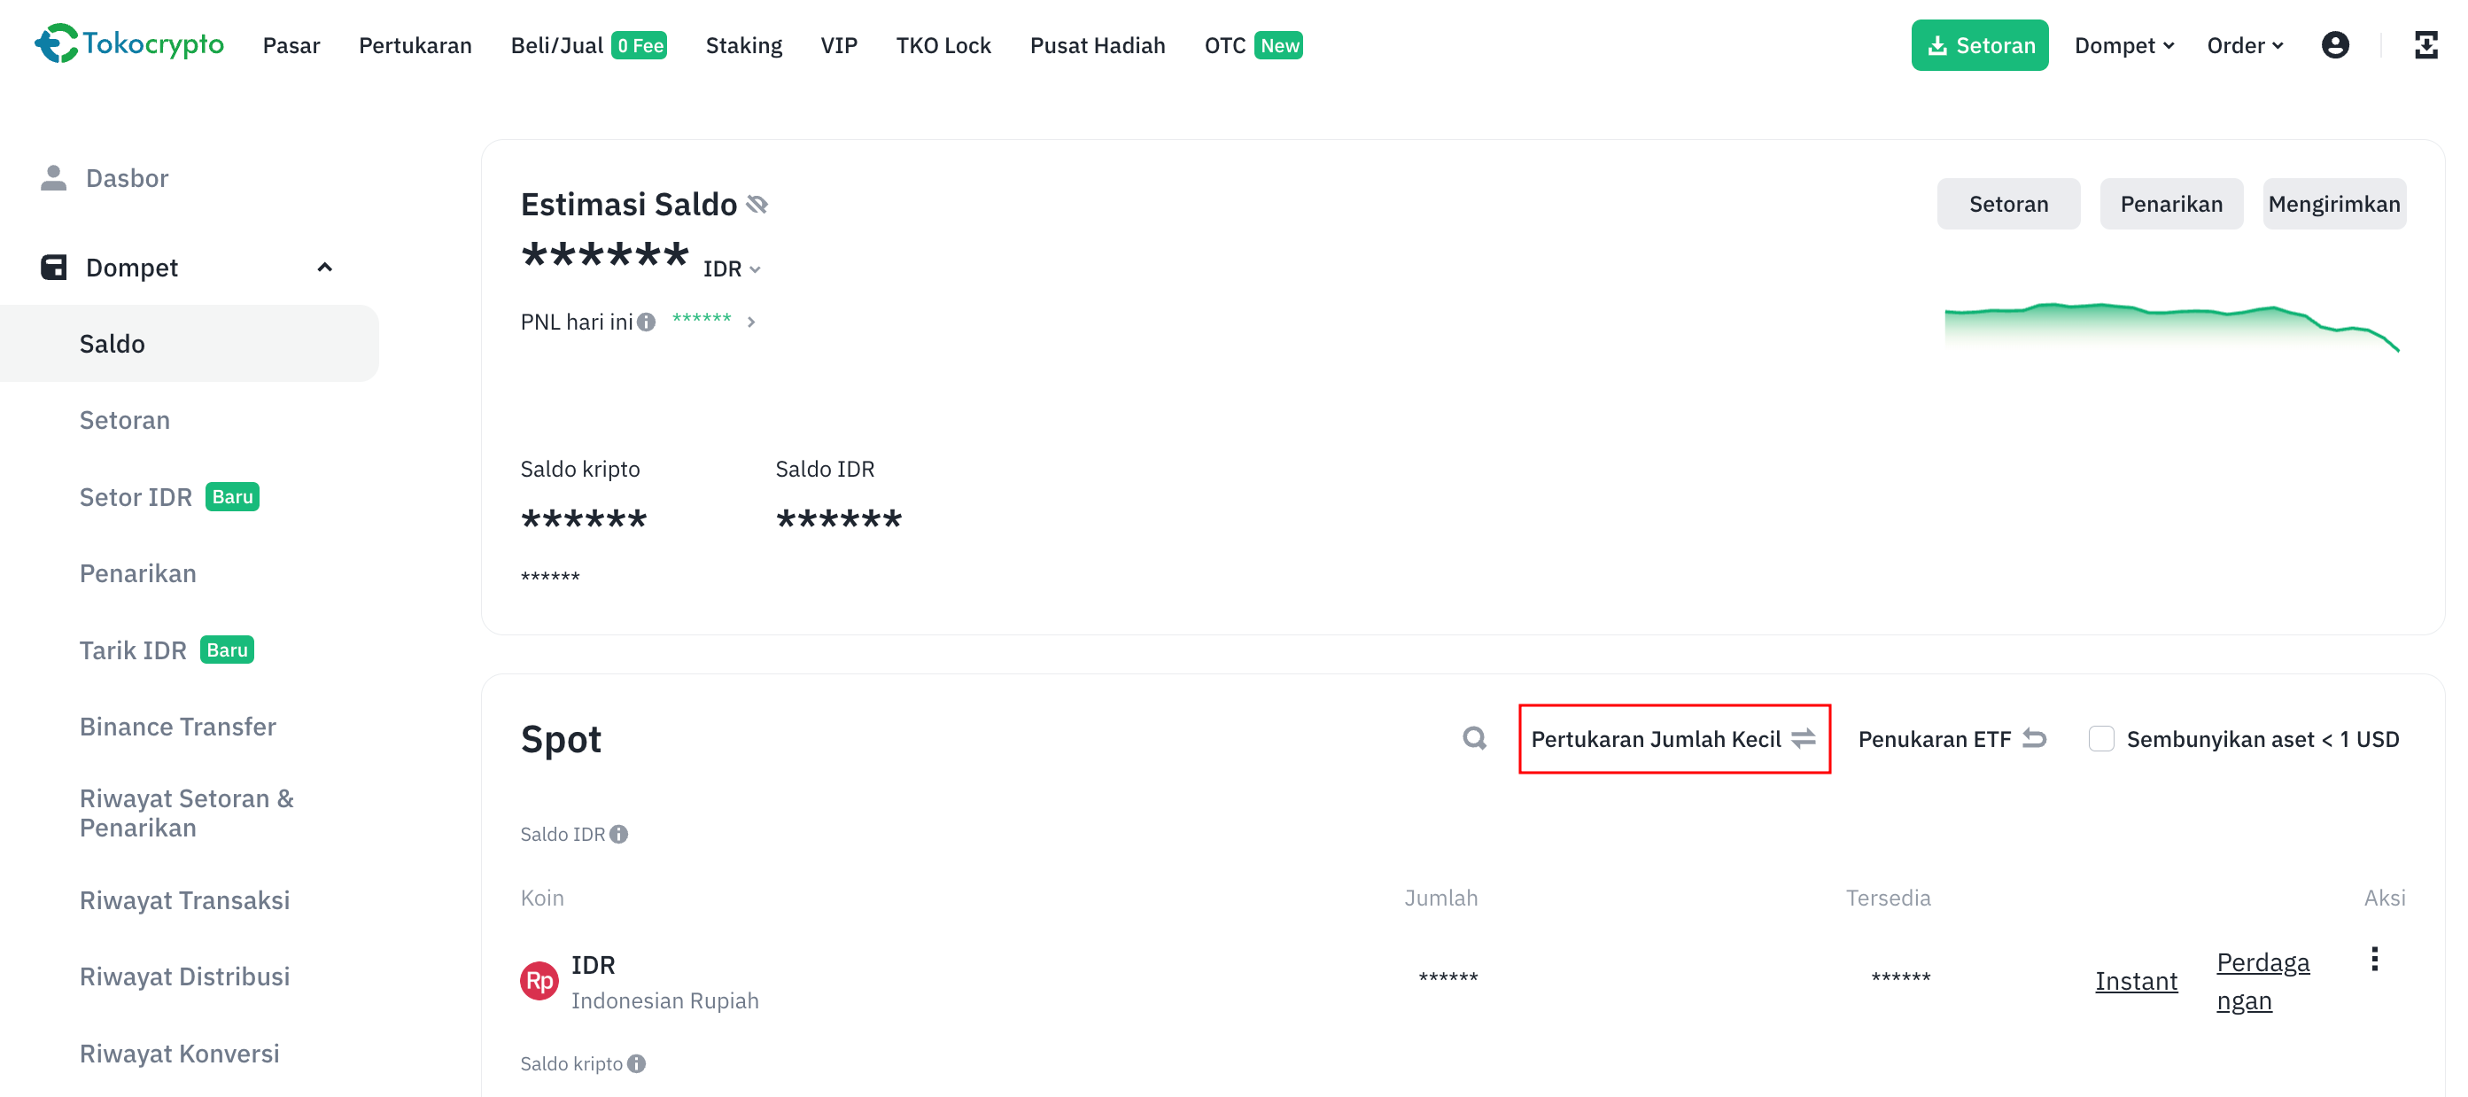The height and width of the screenshot is (1097, 2468).
Task: Open the OTC New page
Action: 1253,45
